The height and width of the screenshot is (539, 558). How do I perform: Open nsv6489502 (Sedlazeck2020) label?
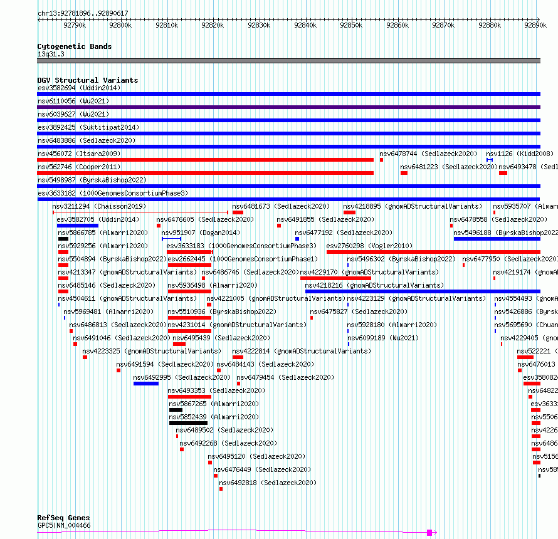coord(224,430)
